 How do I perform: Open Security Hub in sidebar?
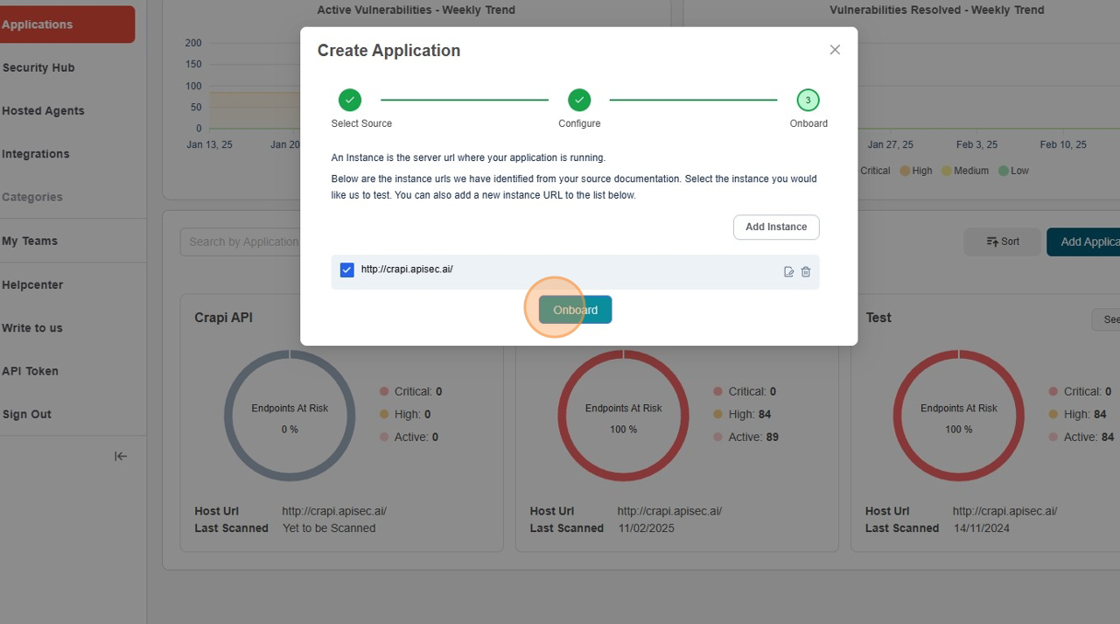click(x=38, y=68)
